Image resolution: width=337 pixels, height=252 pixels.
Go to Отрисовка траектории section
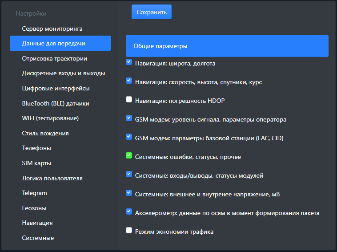tap(54, 58)
